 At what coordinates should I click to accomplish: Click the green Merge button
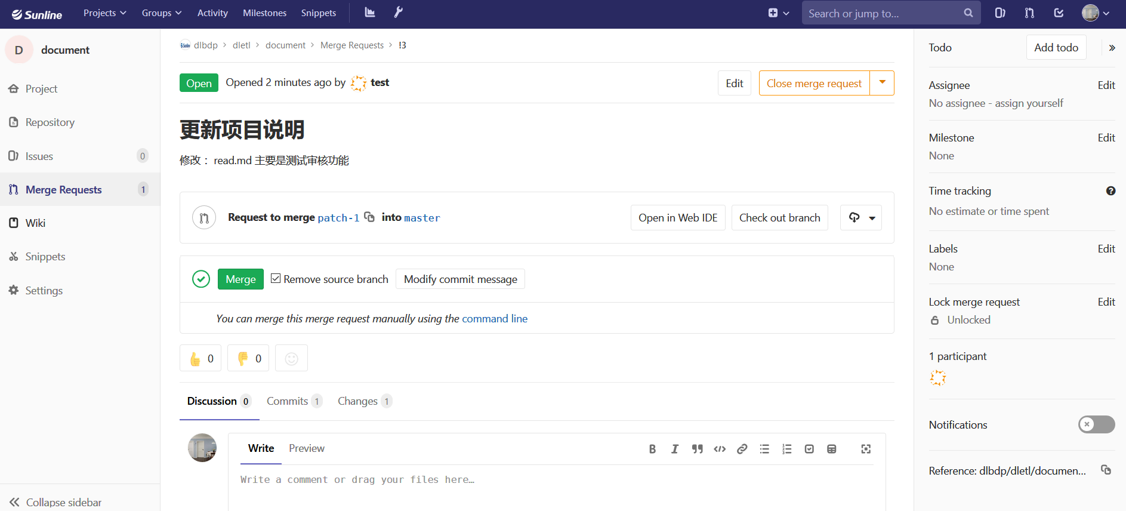(x=240, y=279)
